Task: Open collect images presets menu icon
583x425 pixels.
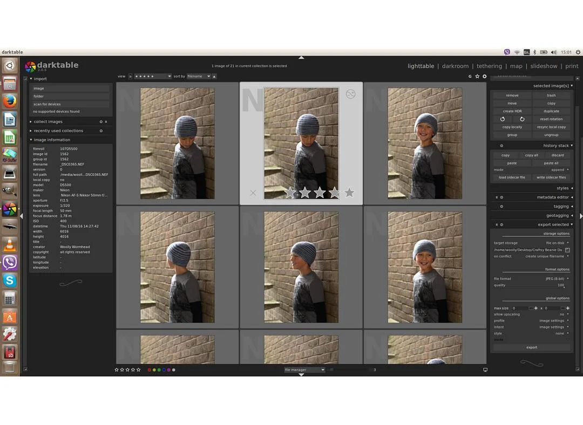Action: point(106,121)
